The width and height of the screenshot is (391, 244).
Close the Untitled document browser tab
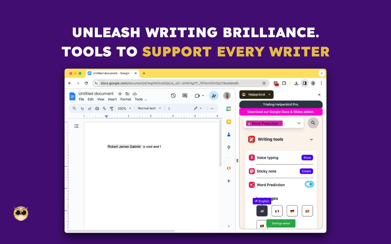point(136,73)
